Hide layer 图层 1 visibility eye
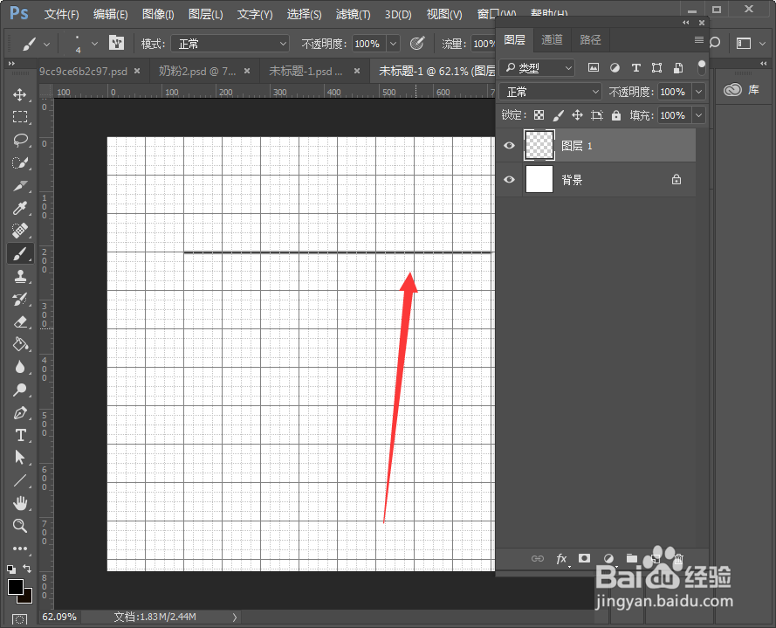 click(x=509, y=145)
